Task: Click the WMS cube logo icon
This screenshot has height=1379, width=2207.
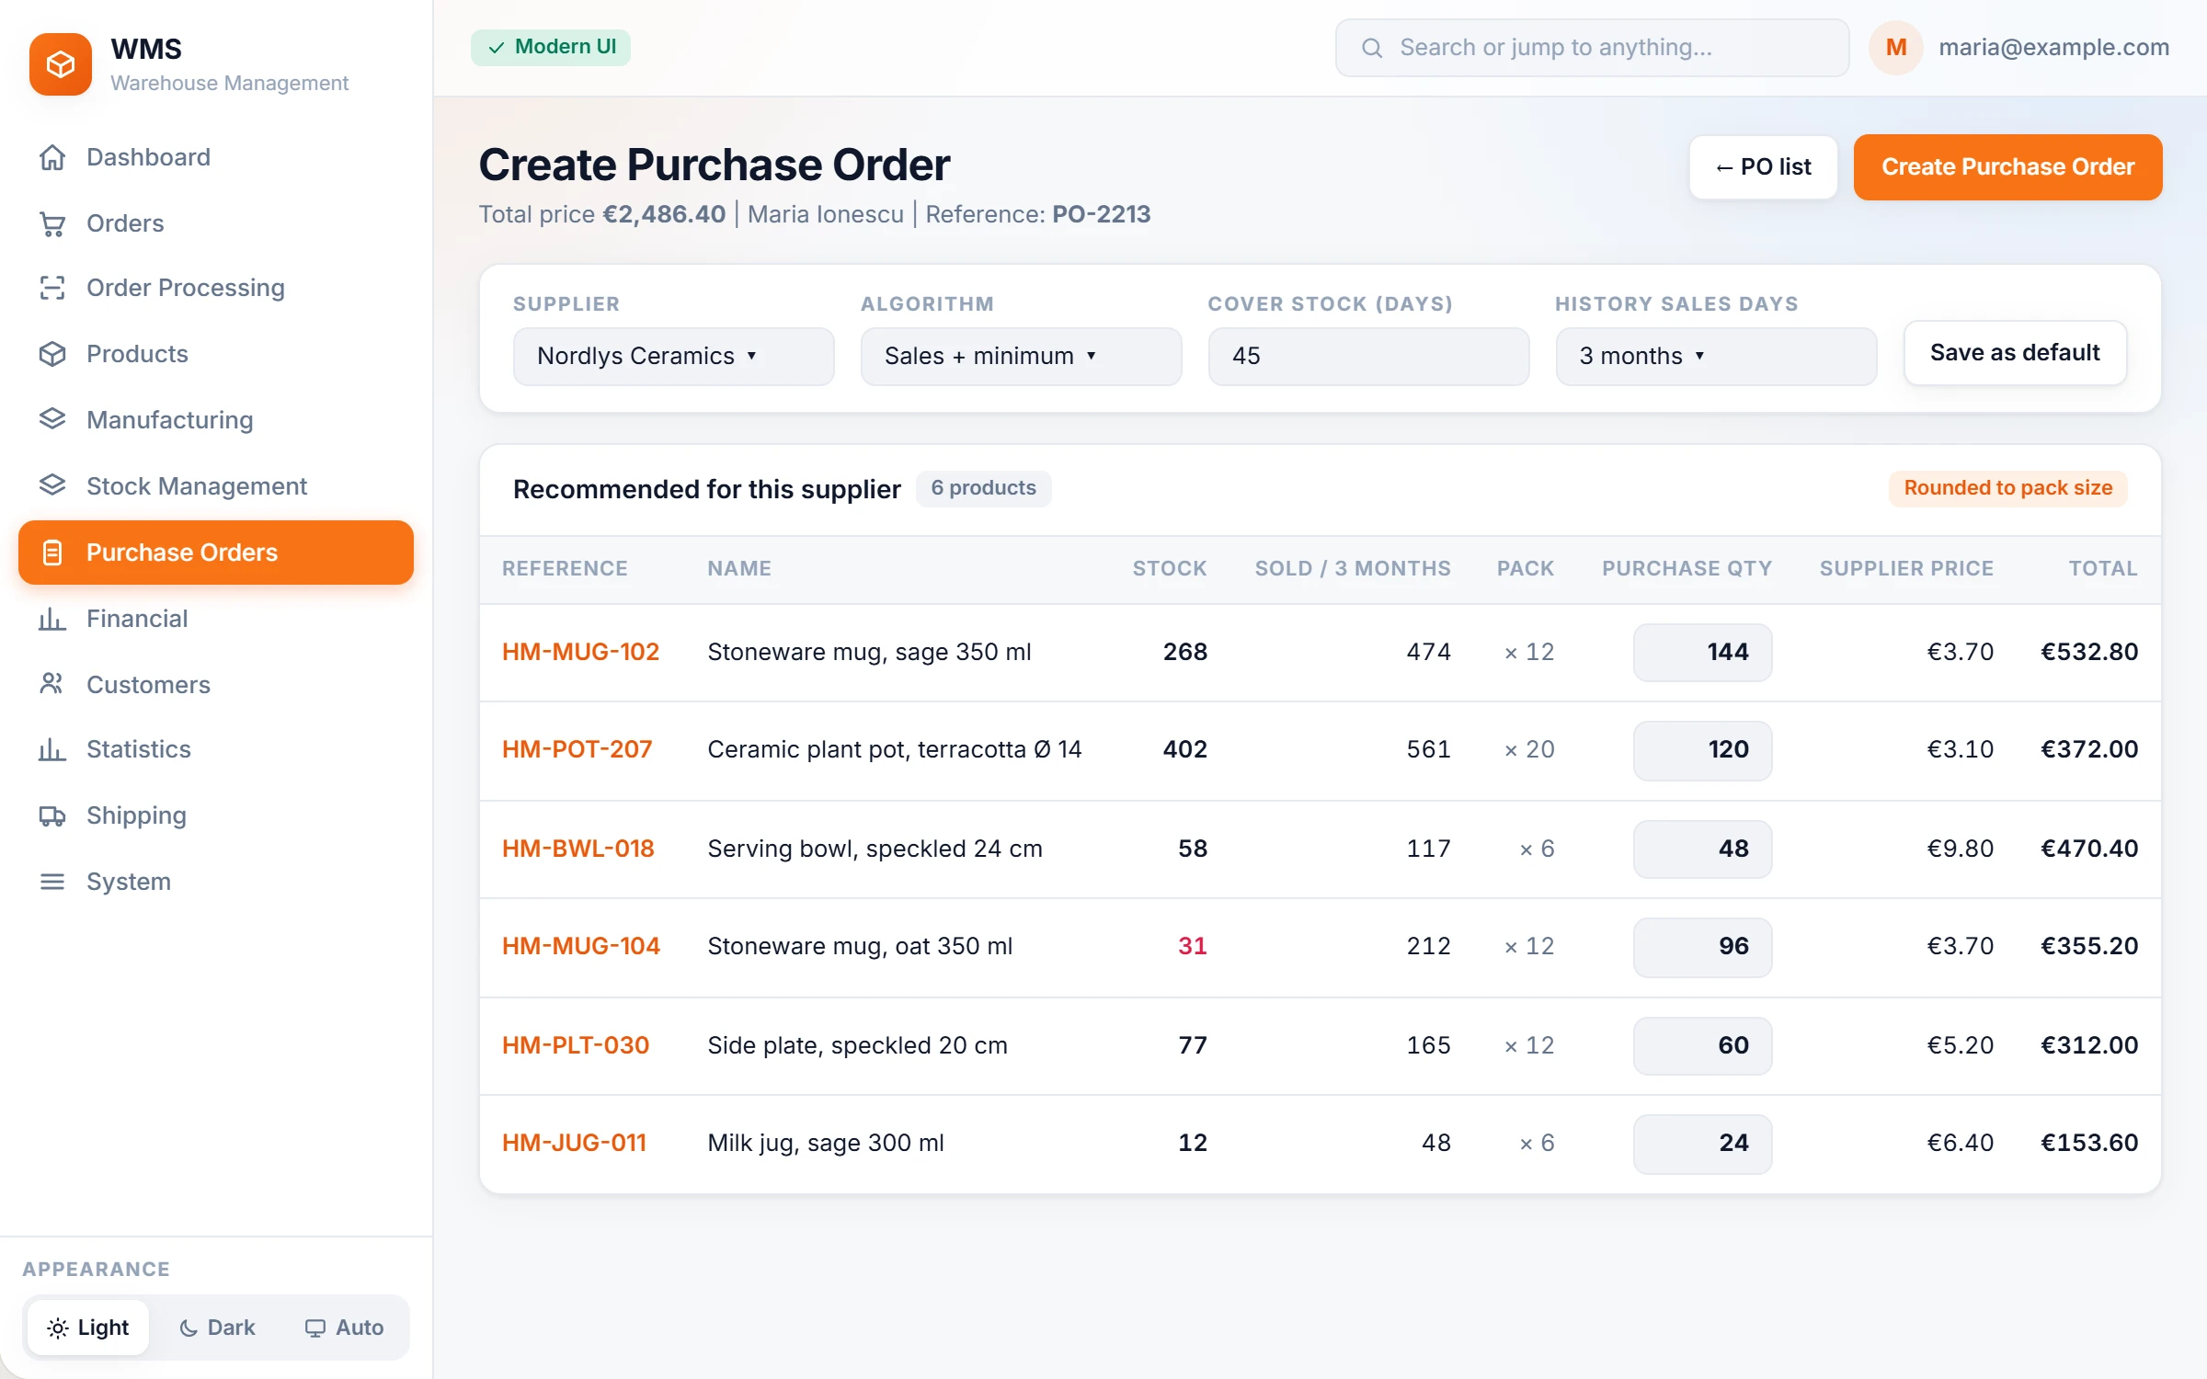Action: click(x=61, y=64)
